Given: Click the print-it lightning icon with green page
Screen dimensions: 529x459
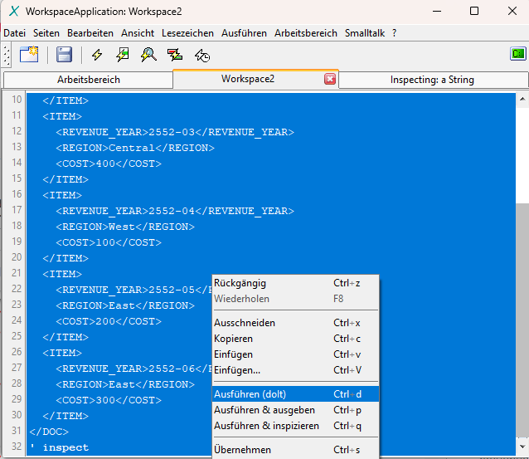Looking at the screenshot, I should point(123,55).
